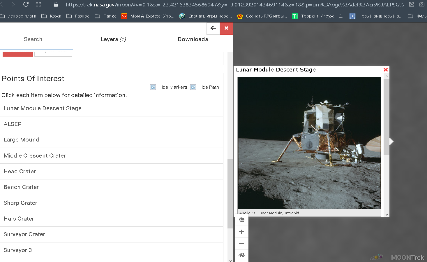Select Halo Crater item
Screen dimensions: 427x262
pyautogui.click(x=112, y=219)
